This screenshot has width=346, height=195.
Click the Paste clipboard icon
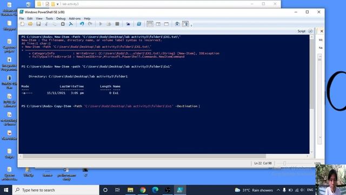(x=63, y=24)
